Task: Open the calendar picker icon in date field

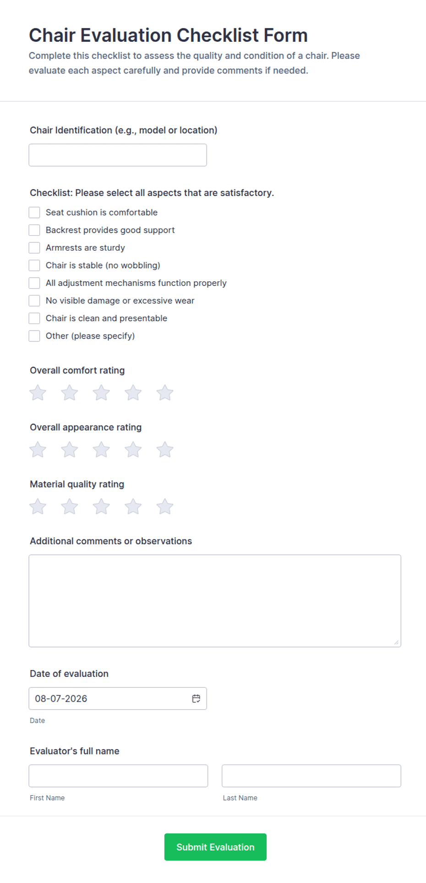Action: click(196, 698)
